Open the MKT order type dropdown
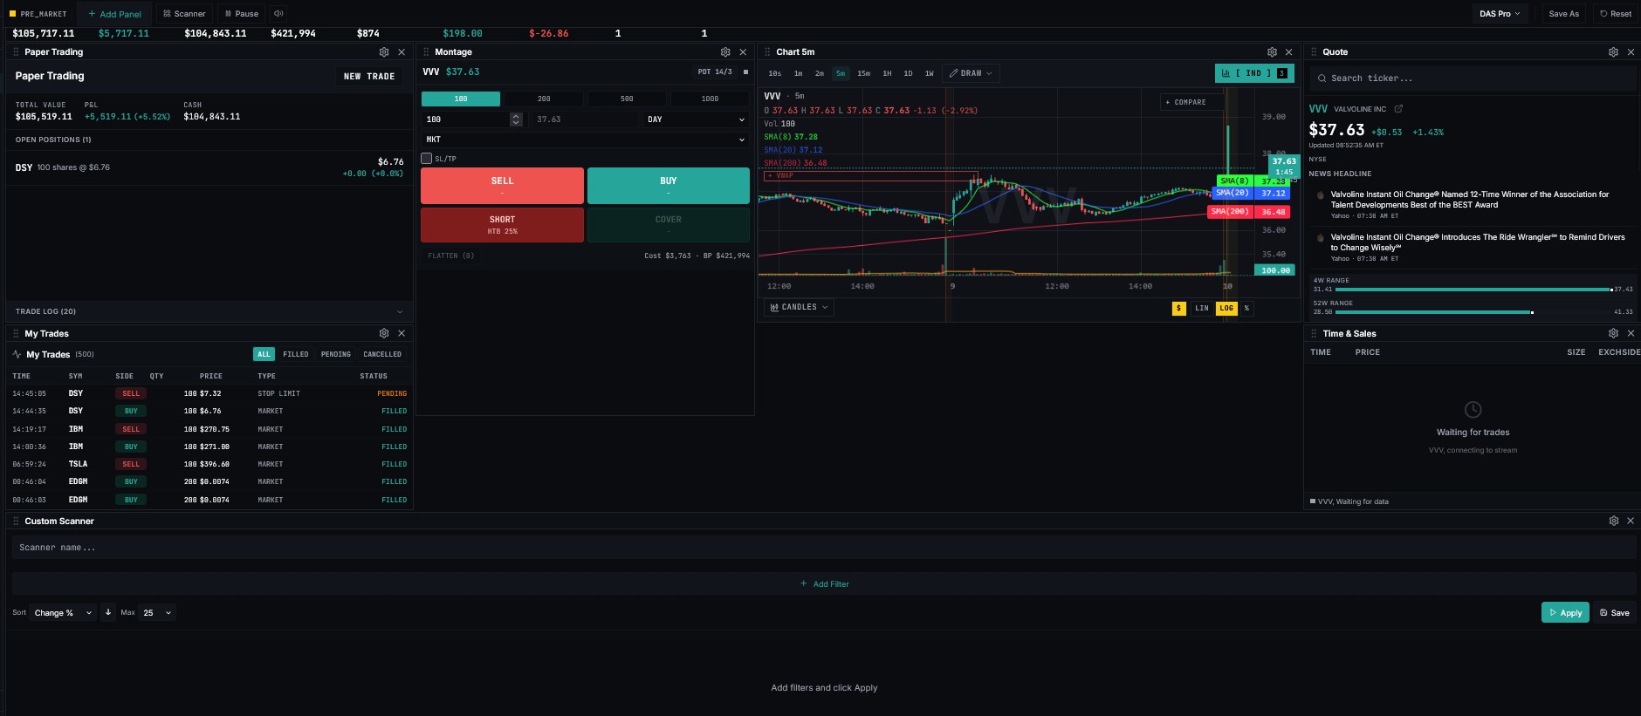Viewport: 1641px width, 716px height. coord(585,140)
